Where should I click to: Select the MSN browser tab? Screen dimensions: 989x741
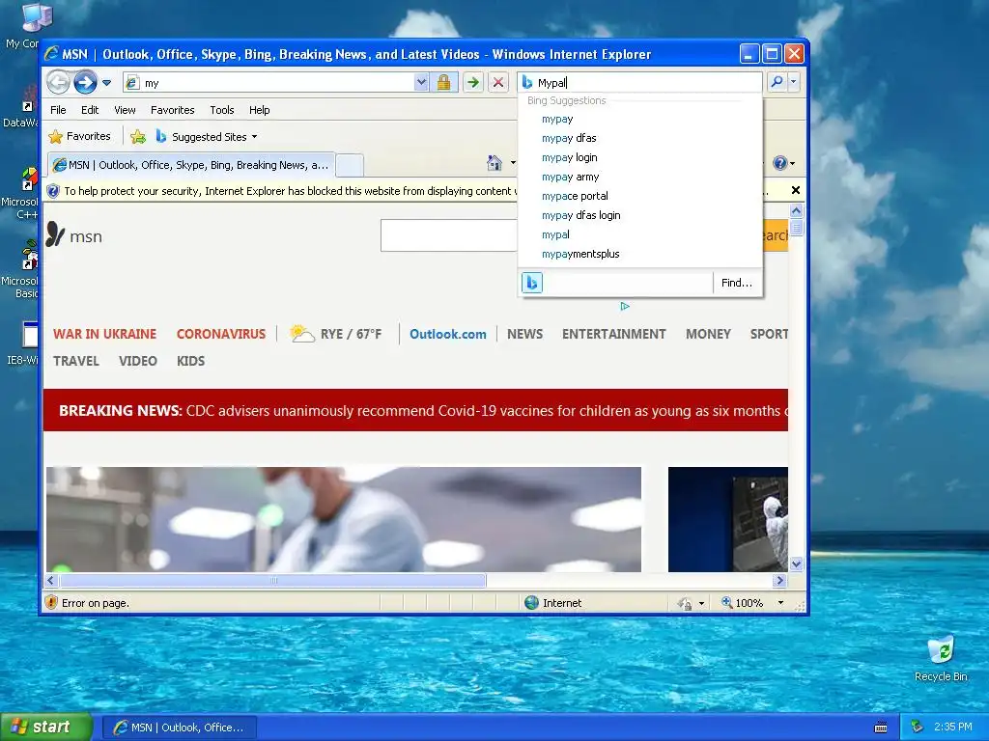pyautogui.click(x=191, y=165)
